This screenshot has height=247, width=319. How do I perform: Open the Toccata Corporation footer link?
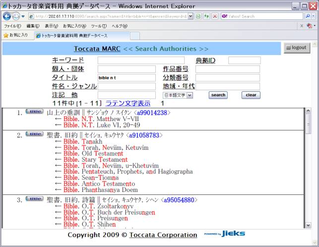pos(163,235)
